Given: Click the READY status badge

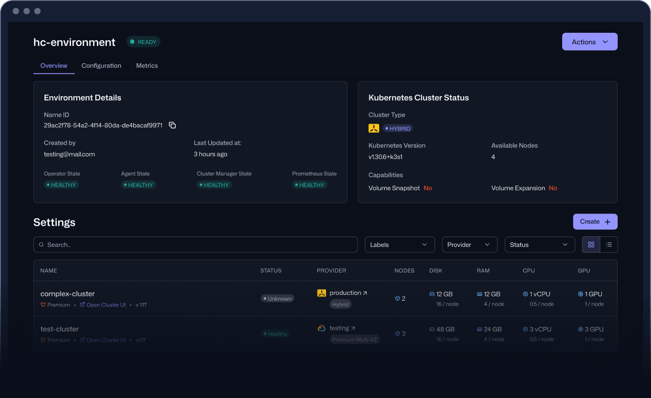Looking at the screenshot, I should coord(143,42).
